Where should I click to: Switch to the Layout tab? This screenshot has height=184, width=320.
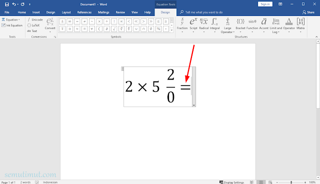[66, 12]
